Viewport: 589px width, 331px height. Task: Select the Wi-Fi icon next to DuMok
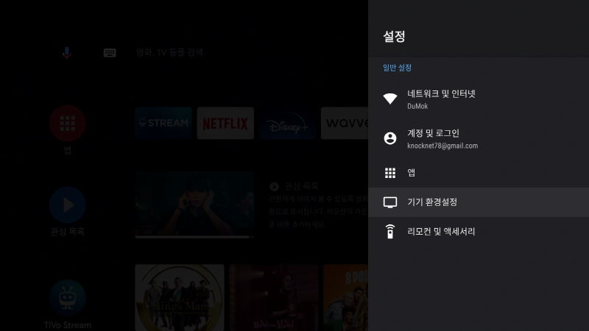click(390, 99)
